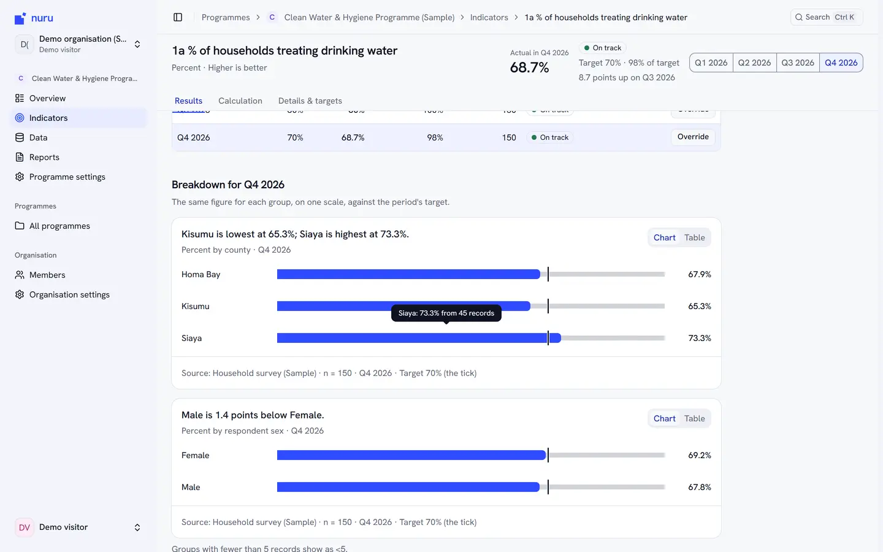Click the Reports document icon
The width and height of the screenshot is (883, 552).
click(20, 157)
